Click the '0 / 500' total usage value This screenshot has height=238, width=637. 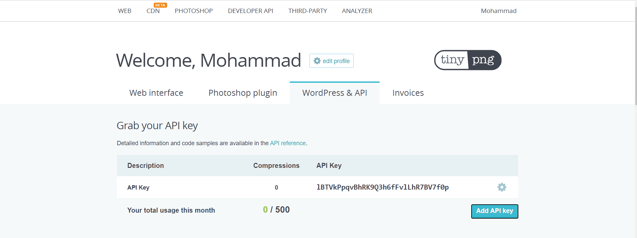[x=276, y=210]
